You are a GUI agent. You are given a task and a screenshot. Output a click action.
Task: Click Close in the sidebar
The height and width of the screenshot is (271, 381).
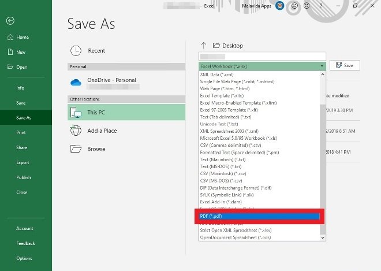(21, 192)
